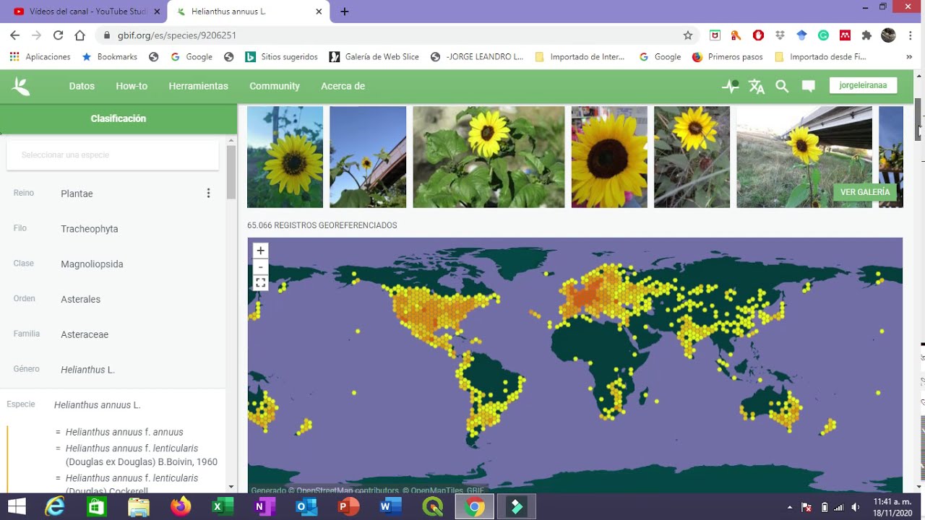925x520 pixels.
Task: Open the GBIF activity pulse icon
Action: pyautogui.click(x=731, y=86)
